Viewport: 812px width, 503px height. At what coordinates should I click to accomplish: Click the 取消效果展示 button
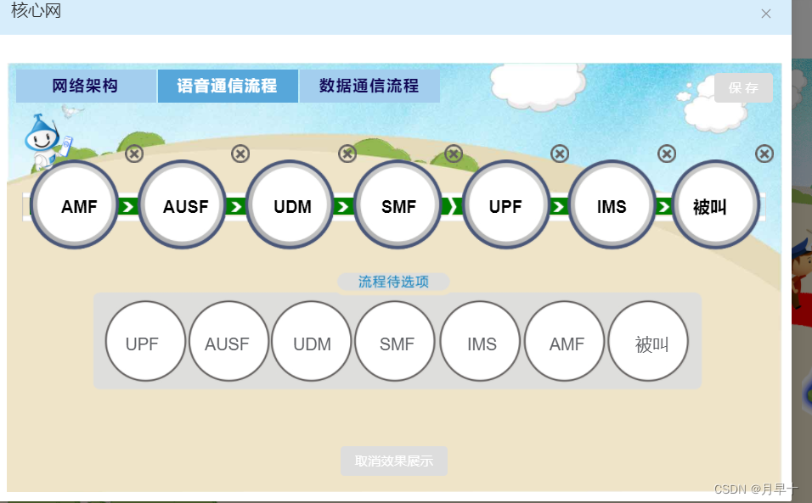pyautogui.click(x=393, y=461)
